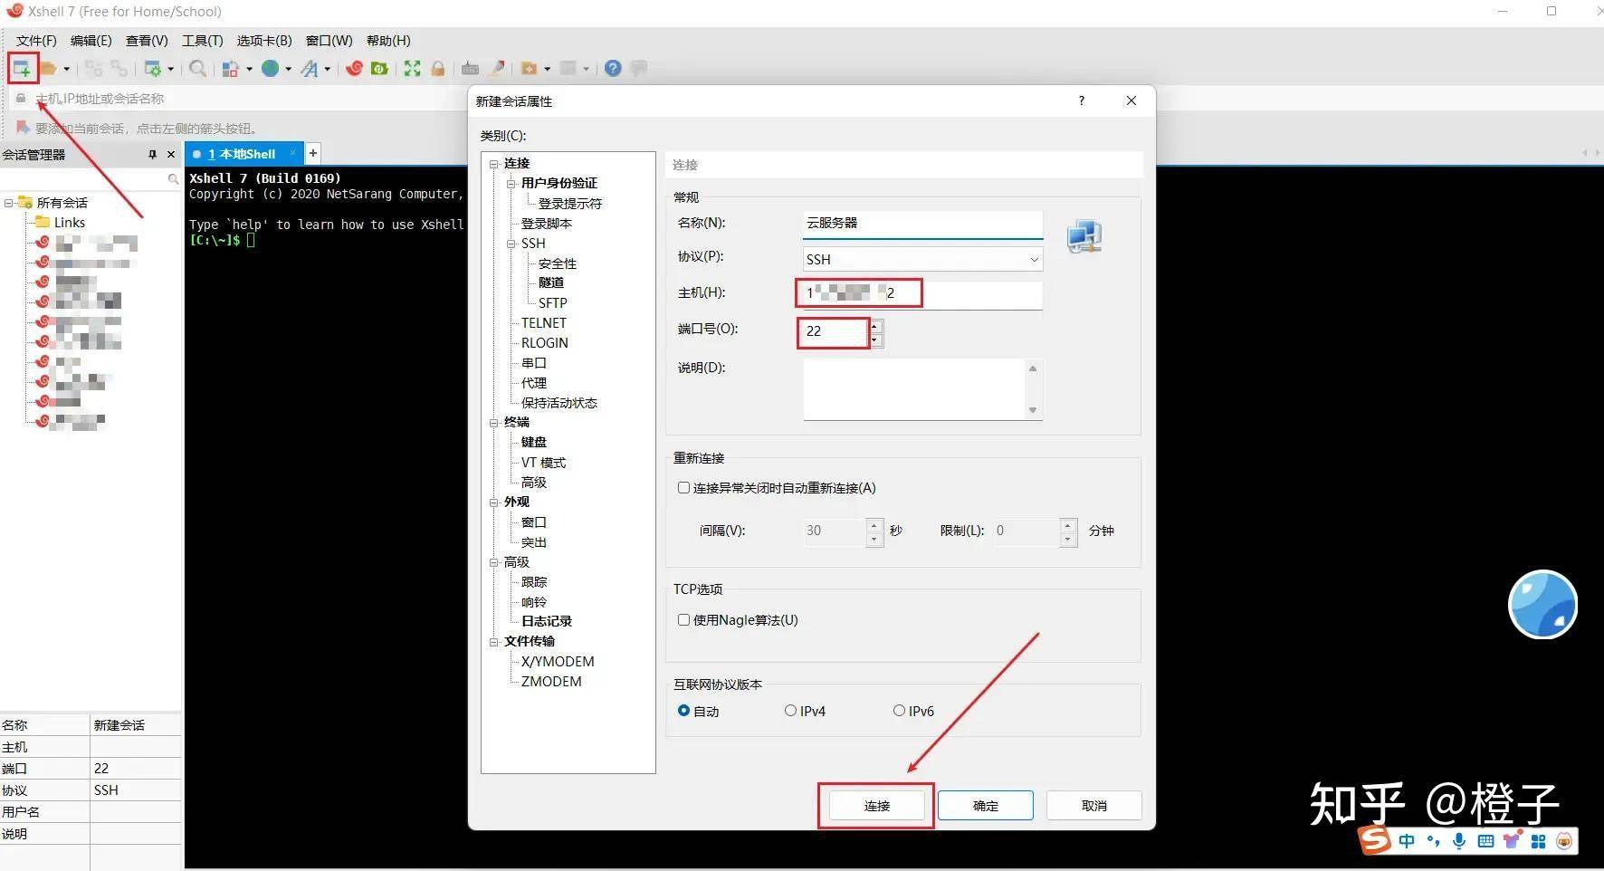Add a new tab with the plus button
1604x871 pixels.
313,154
